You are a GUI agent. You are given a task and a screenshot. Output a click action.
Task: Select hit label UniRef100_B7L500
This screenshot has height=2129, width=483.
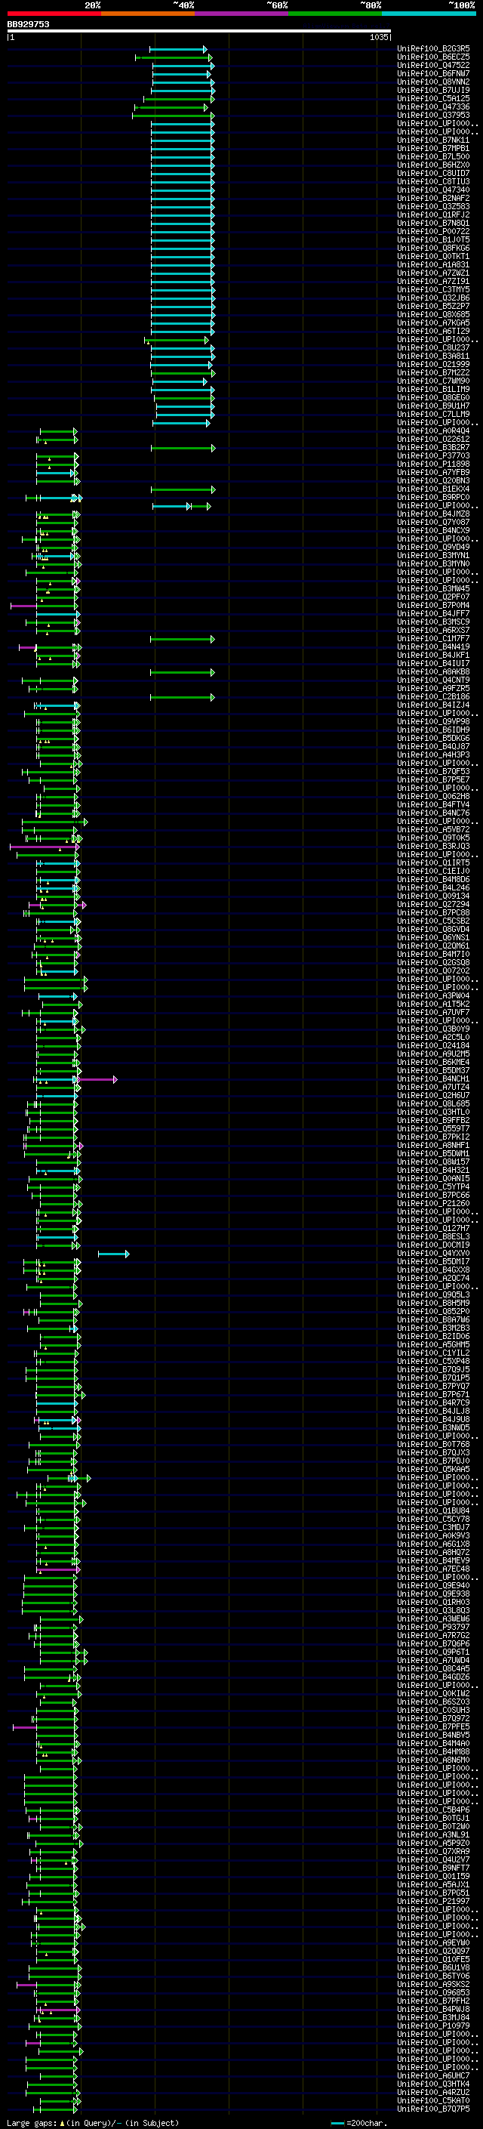433,156
